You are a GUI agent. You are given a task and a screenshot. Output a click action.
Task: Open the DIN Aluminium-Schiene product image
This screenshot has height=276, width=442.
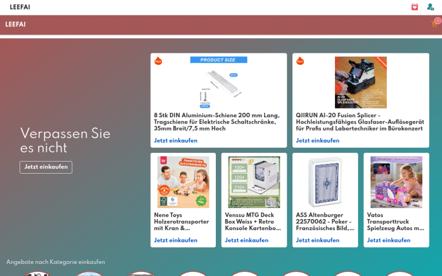click(x=219, y=83)
